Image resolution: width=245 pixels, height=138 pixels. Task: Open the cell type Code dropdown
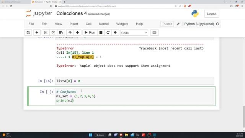134,33
